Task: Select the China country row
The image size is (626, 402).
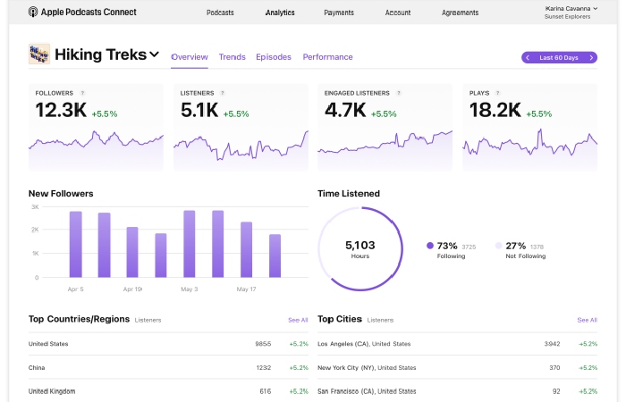Action: point(168,367)
